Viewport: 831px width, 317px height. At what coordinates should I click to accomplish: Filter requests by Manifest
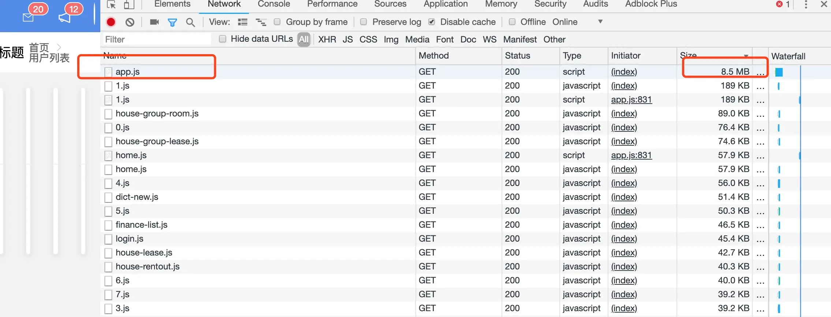click(520, 40)
